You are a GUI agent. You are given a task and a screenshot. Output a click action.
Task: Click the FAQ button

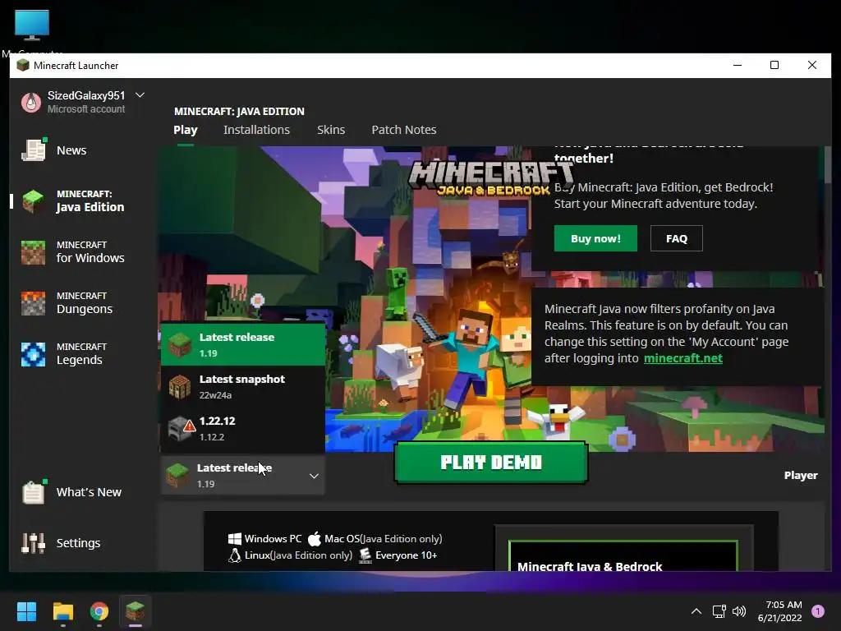pos(677,238)
